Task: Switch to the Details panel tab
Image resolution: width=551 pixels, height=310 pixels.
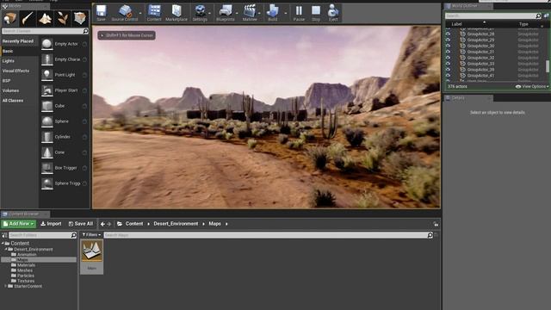Action: [x=468, y=98]
